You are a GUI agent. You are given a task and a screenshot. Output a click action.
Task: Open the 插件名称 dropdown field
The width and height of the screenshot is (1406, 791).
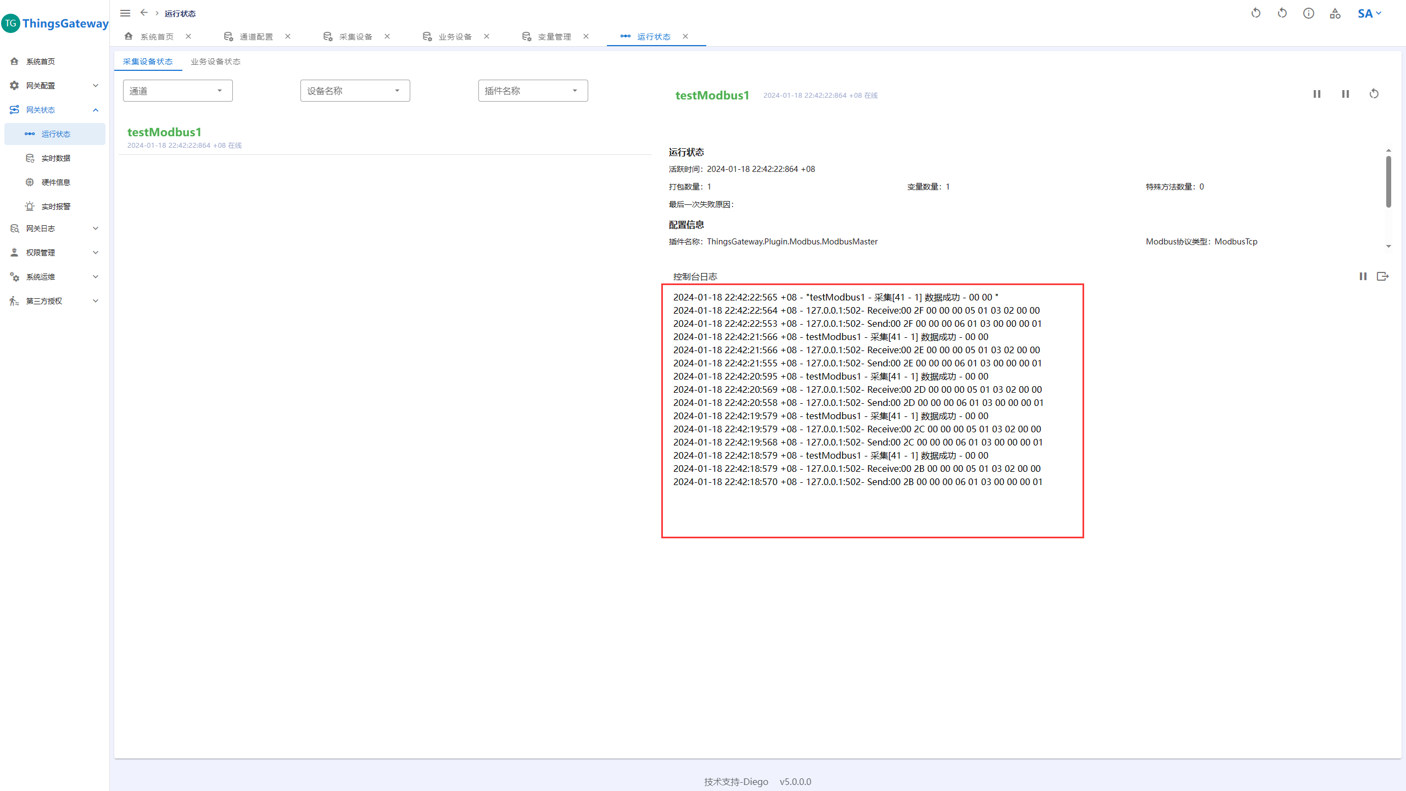pos(532,91)
